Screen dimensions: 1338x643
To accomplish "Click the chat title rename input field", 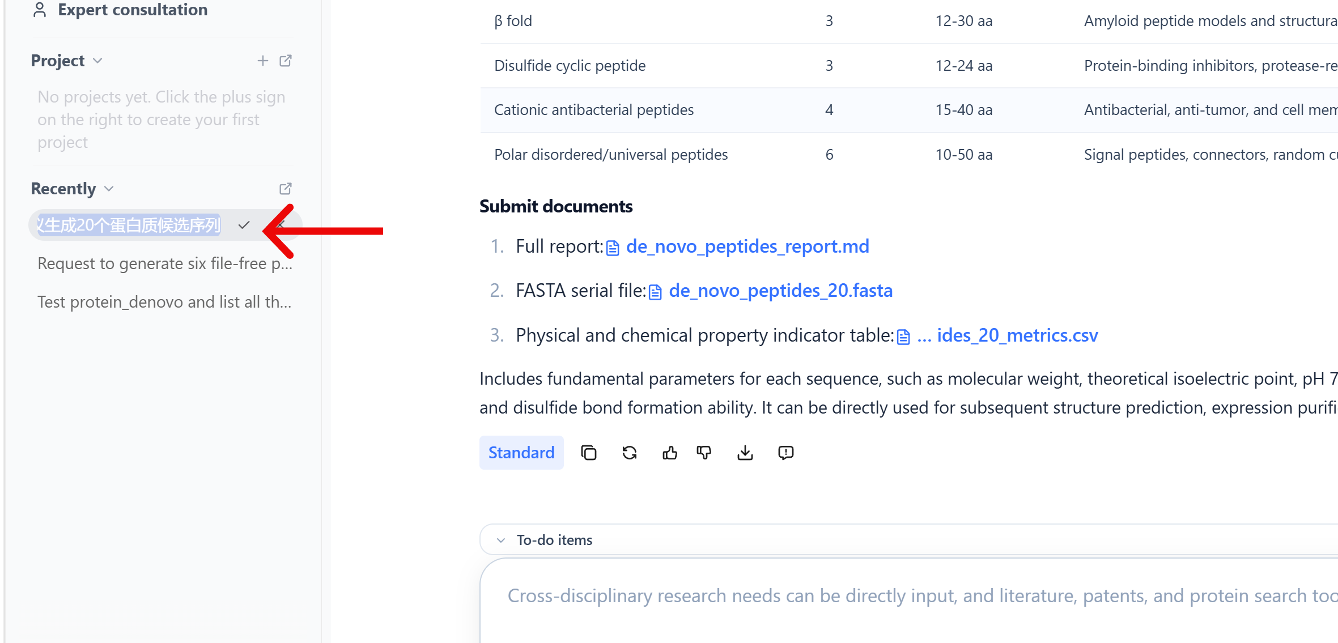I will coord(129,225).
